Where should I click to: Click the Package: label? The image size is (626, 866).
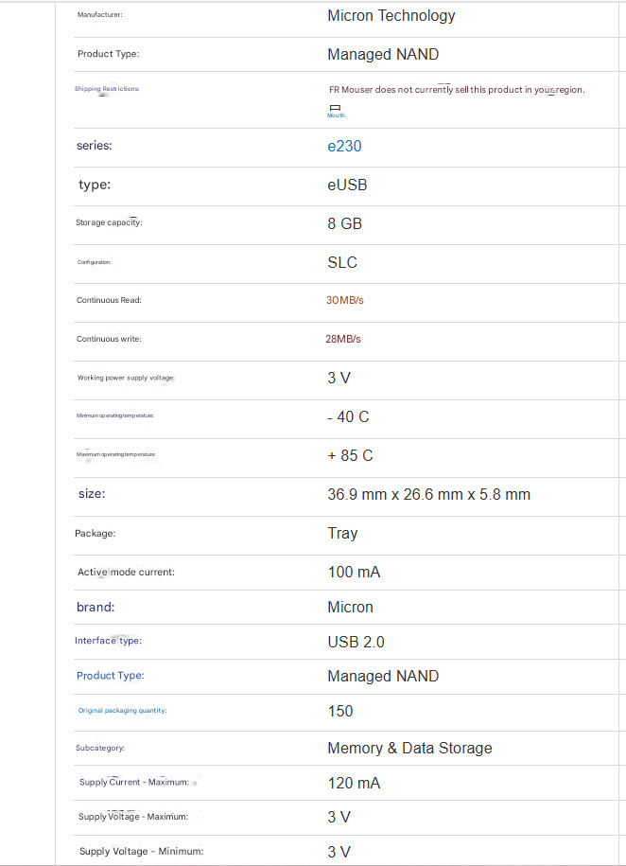[95, 534]
